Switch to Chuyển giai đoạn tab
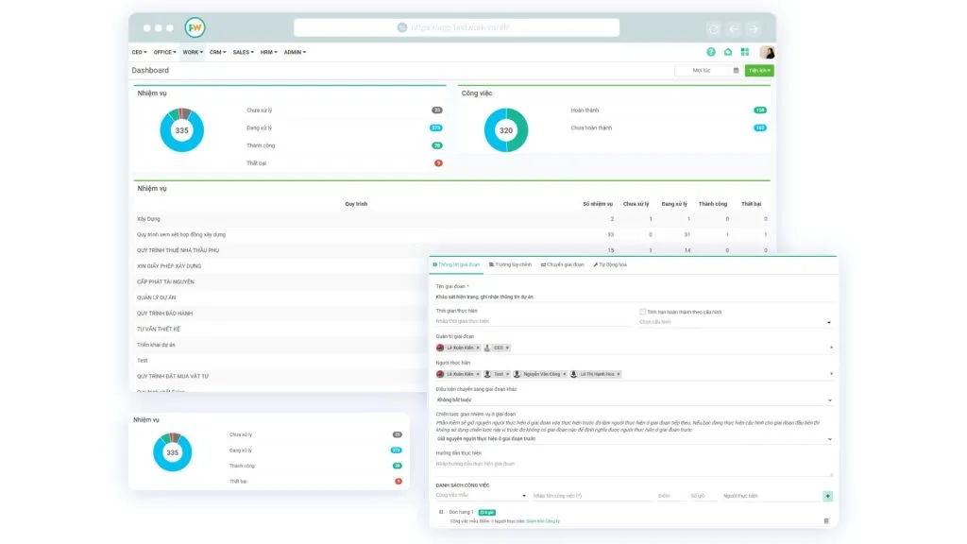 point(563,264)
